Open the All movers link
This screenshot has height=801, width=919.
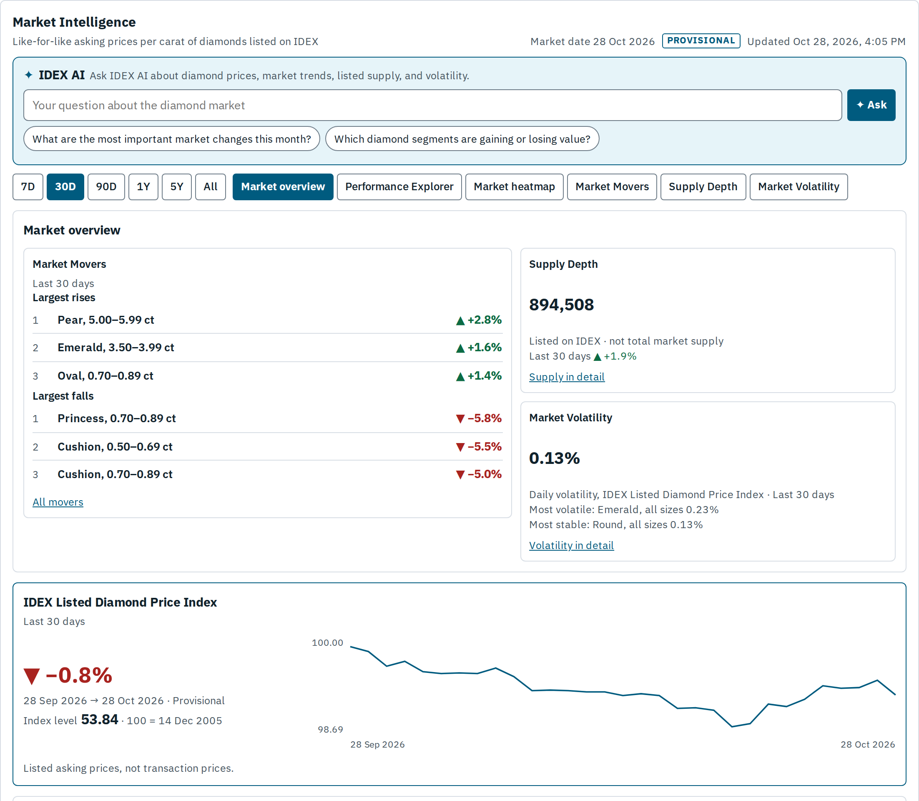click(58, 502)
